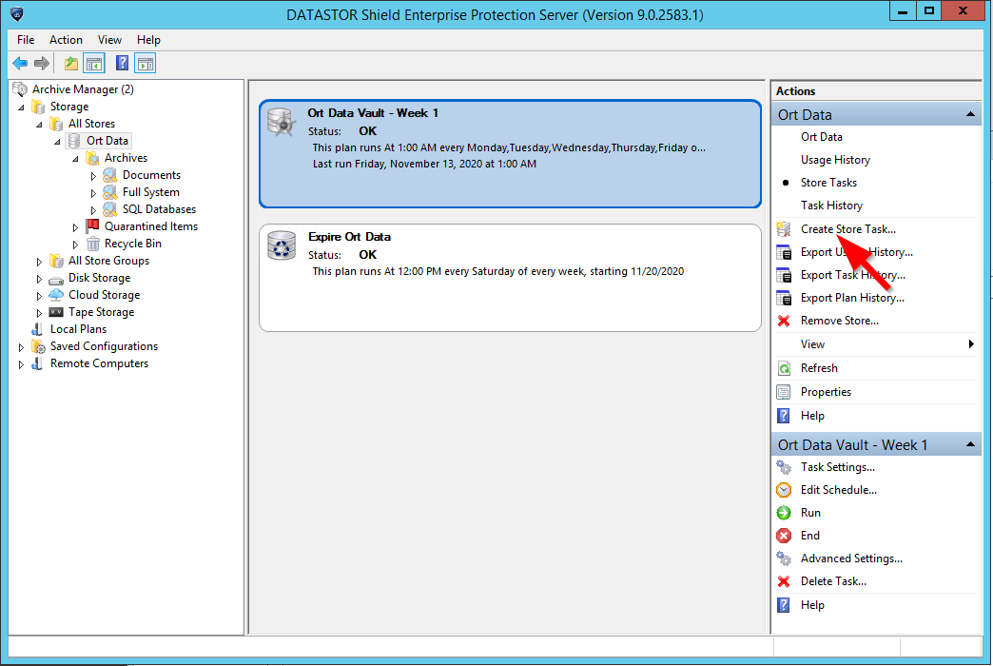Click the Create Store Task icon
Viewport: 993px width, 666px height.
click(784, 228)
